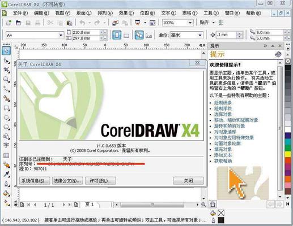
Task: Open the 视图 menu
Action: (x=62, y=13)
